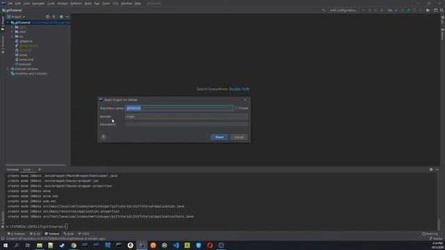The height and width of the screenshot is (250, 445).
Task: Open the VCS menu
Action: 115,3
